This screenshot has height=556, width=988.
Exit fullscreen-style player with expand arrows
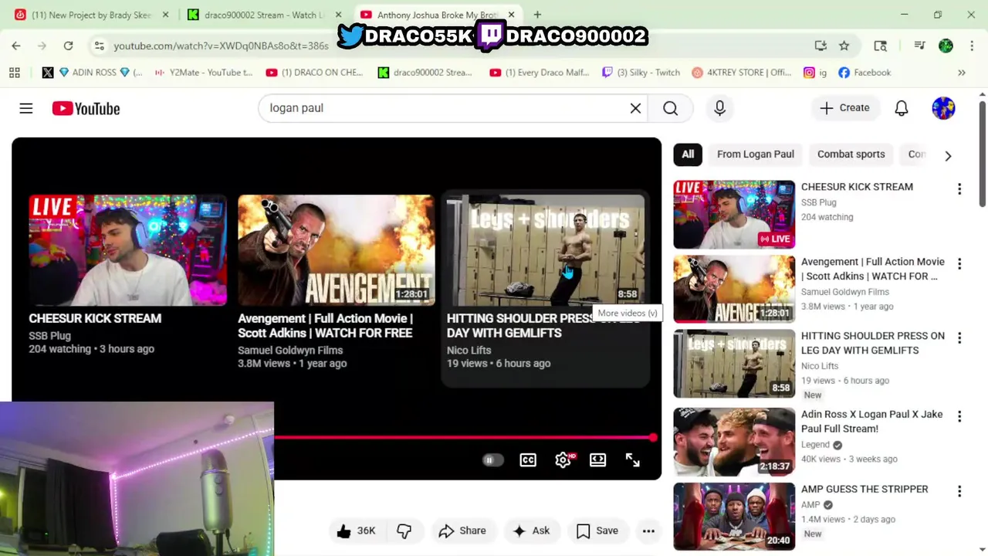[x=632, y=459]
